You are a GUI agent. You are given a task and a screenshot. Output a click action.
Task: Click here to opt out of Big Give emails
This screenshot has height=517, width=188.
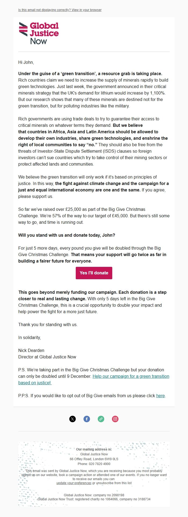point(160,396)
